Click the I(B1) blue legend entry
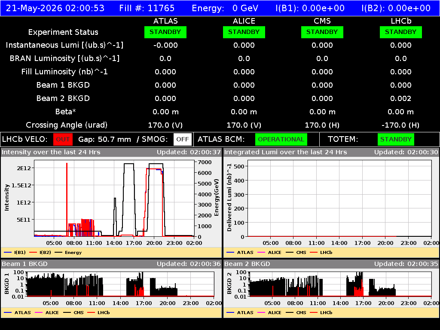This screenshot has width=440, height=330. click(x=15, y=253)
